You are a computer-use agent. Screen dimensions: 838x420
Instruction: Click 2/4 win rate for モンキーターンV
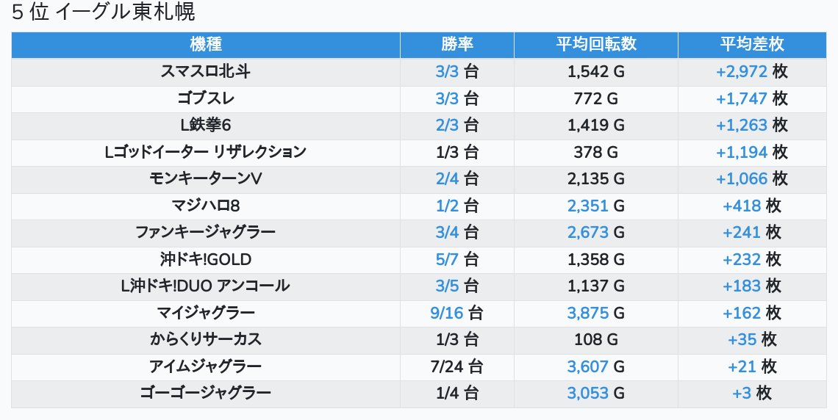[x=447, y=178]
